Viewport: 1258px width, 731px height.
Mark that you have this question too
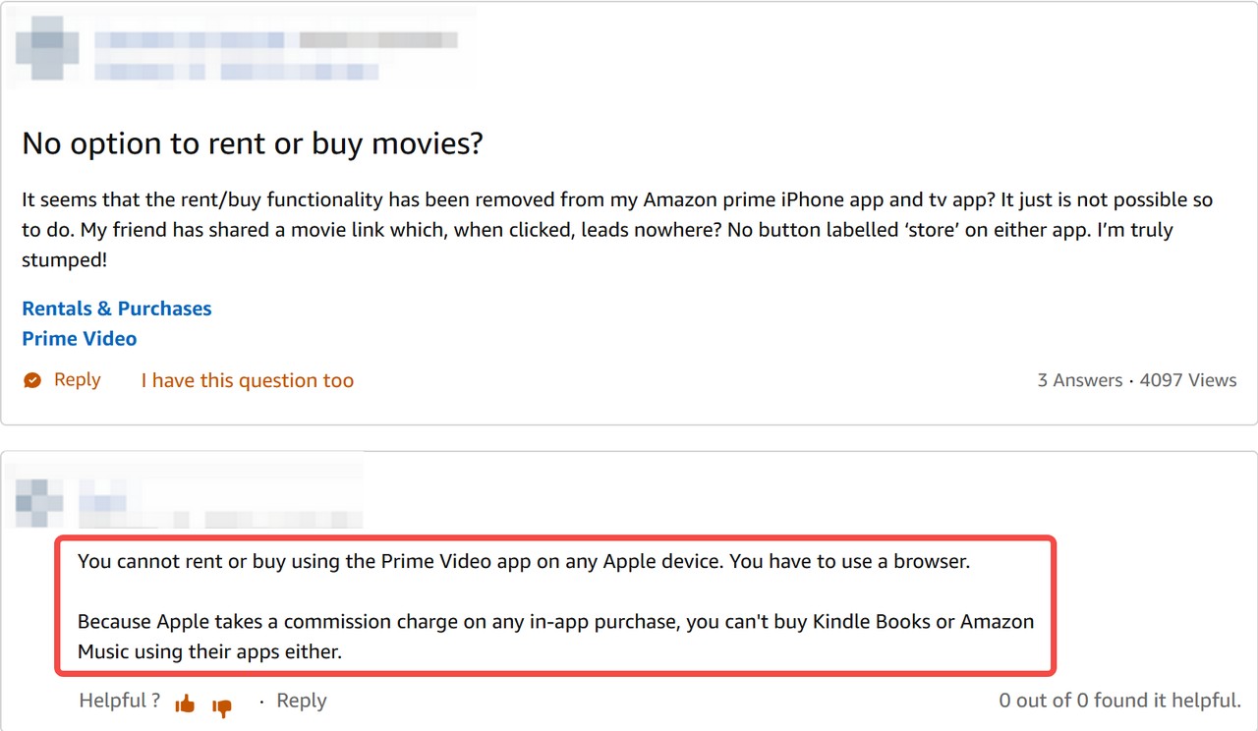247,380
